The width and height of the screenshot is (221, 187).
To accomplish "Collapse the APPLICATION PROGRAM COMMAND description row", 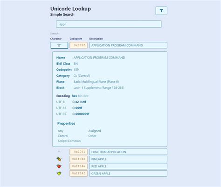I will [128, 45].
